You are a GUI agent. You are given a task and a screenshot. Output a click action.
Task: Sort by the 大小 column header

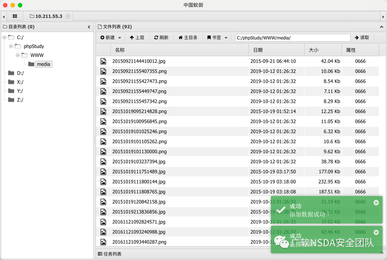(x=323, y=50)
